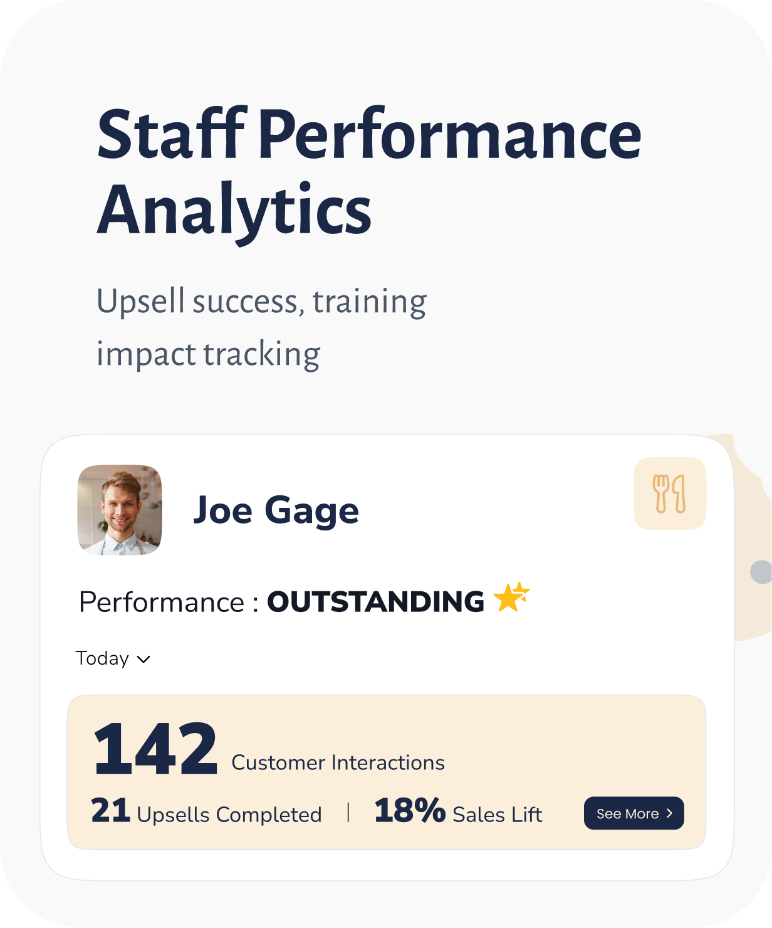This screenshot has width=772, height=928.
Task: Click the chevron arrow beside Today
Action: (x=143, y=659)
